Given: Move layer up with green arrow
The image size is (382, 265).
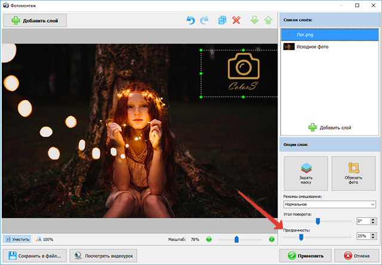Looking at the screenshot, I should [268, 20].
